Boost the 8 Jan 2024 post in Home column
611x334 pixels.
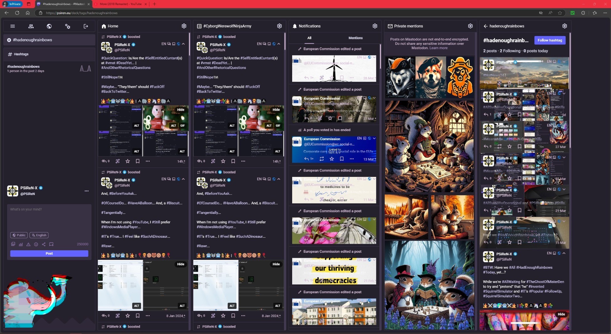tap(117, 315)
